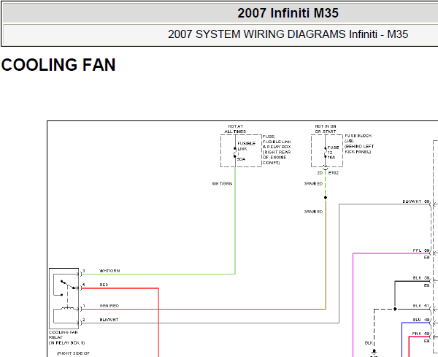Click the fusible link symbol in dashed box

click(235, 153)
